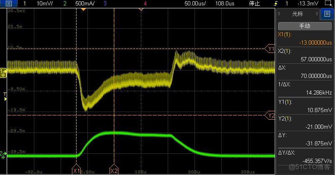
Task: Open the -13.3mV trigger level value
Action: [x=308, y=3]
